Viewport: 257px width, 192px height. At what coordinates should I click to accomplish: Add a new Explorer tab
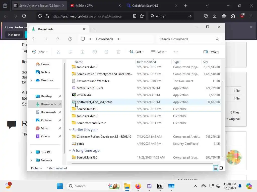[95, 29]
